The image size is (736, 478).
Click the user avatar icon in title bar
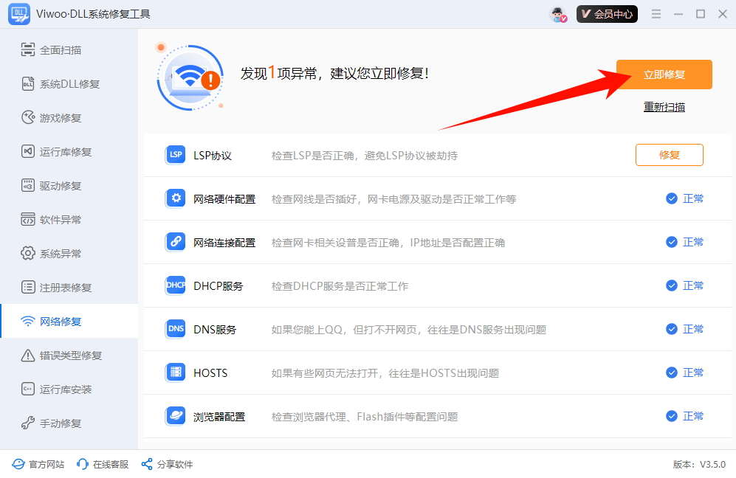[x=559, y=14]
